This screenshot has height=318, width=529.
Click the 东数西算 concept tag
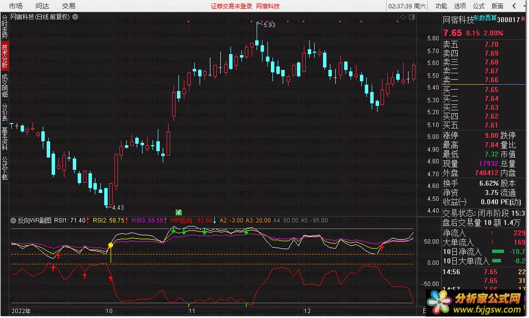pos(485,18)
